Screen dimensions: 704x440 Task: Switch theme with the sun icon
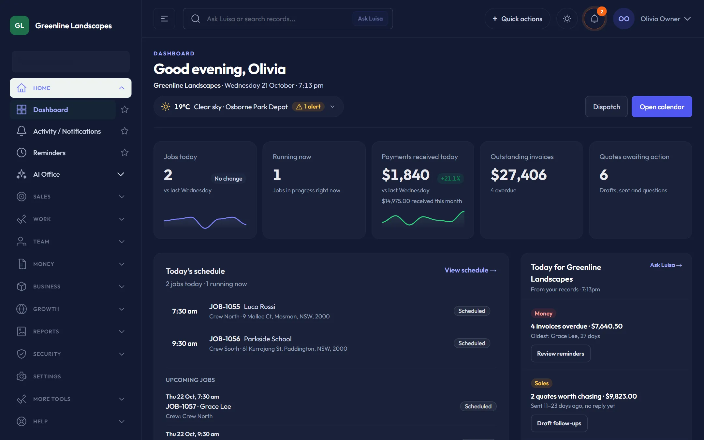pyautogui.click(x=567, y=19)
